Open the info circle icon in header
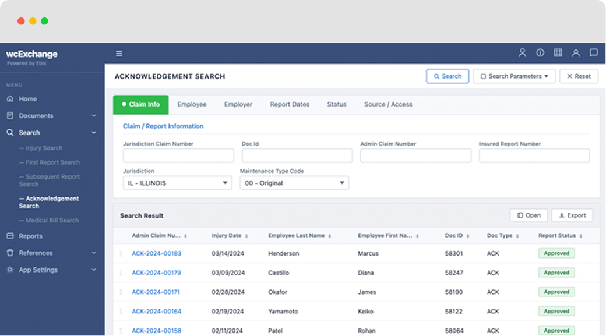 (540, 52)
